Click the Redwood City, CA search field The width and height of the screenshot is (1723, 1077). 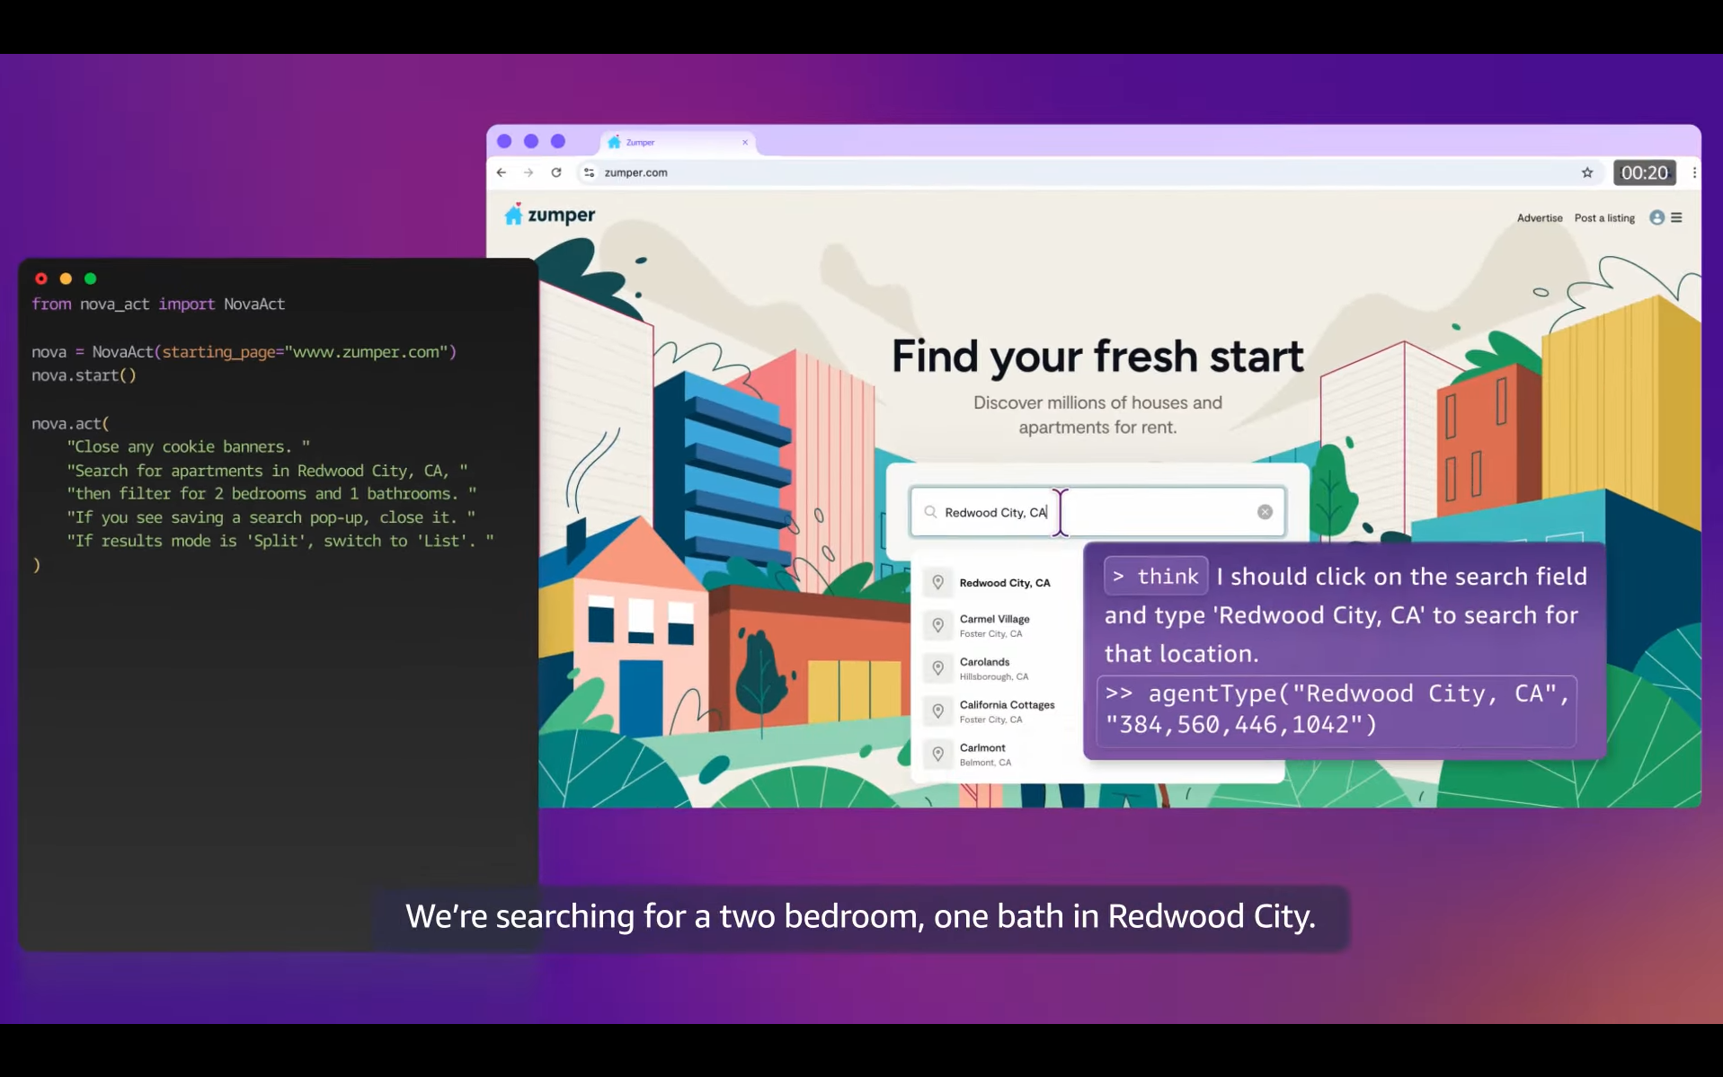1097,512
